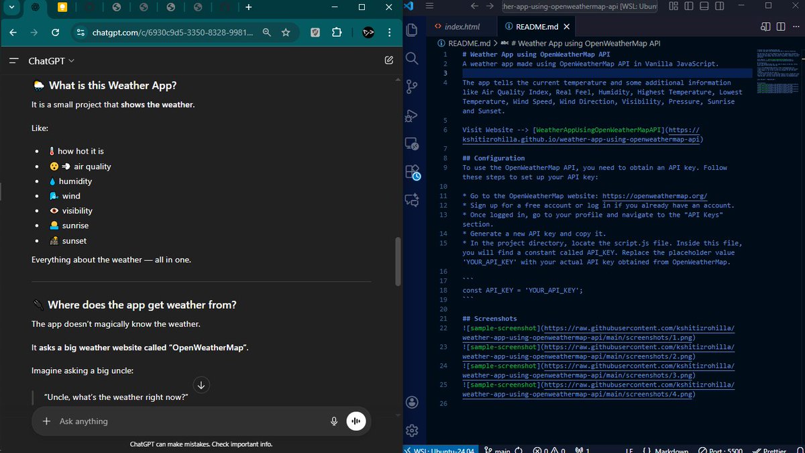Open the Remote Explorer view in VS Code

[x=412, y=144]
